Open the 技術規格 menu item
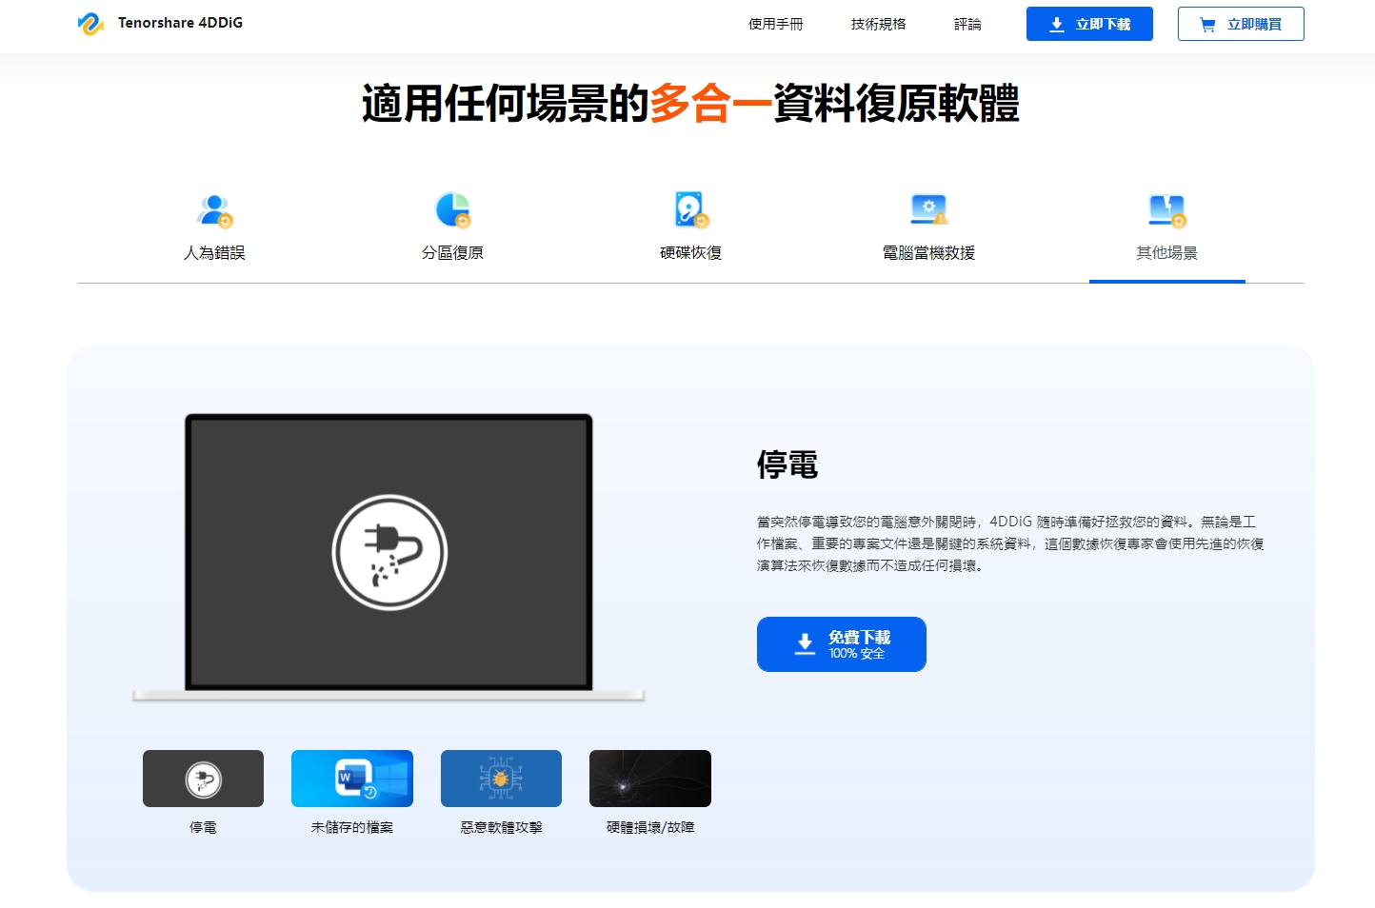The height and width of the screenshot is (908, 1375). point(875,25)
